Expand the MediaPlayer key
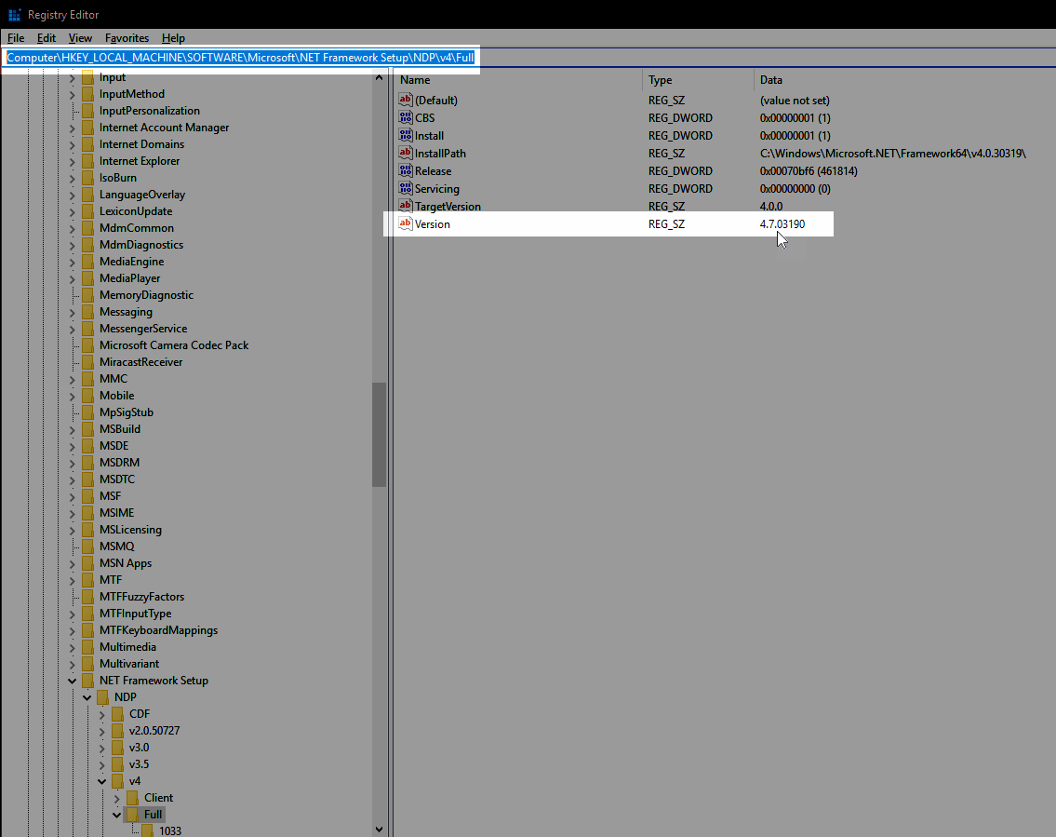1056x837 pixels. pos(72,279)
